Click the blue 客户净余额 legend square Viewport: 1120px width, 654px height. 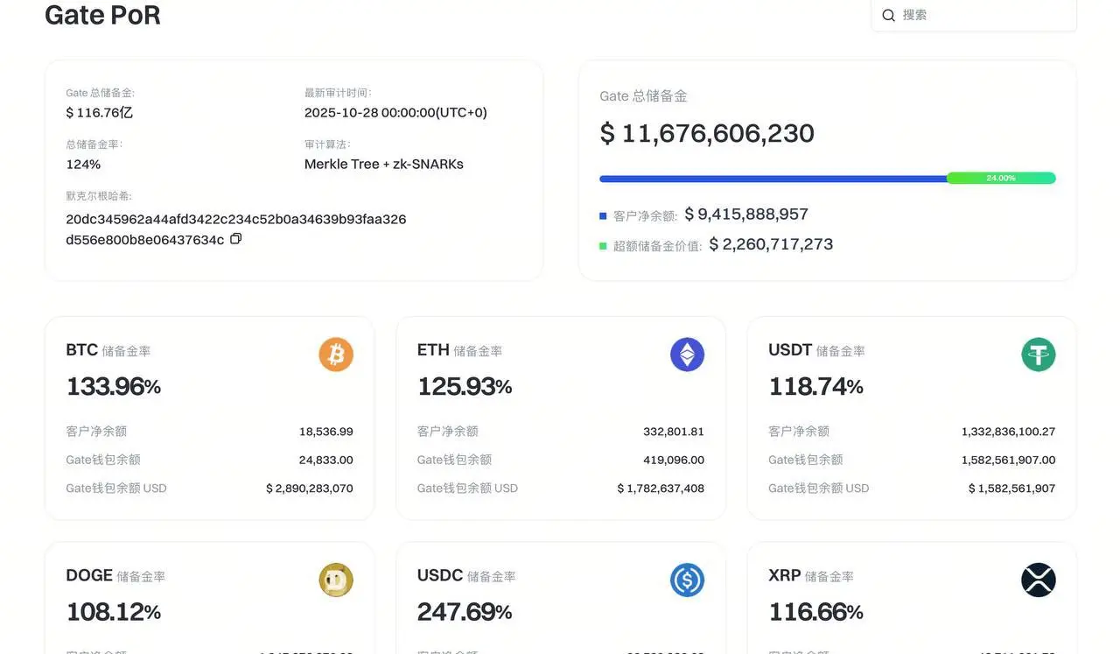pos(603,215)
